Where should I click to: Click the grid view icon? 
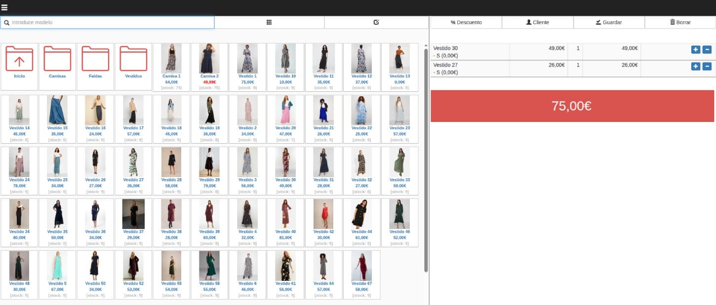pos(269,22)
